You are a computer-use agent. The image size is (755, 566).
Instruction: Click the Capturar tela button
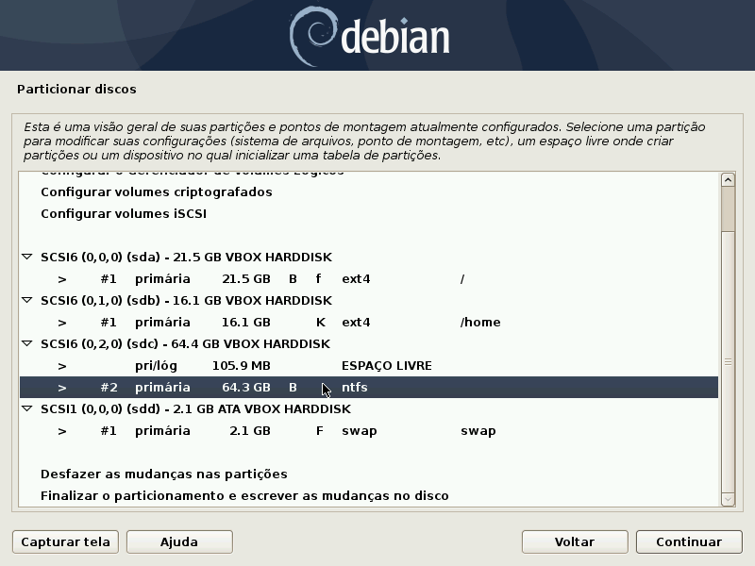pos(65,541)
